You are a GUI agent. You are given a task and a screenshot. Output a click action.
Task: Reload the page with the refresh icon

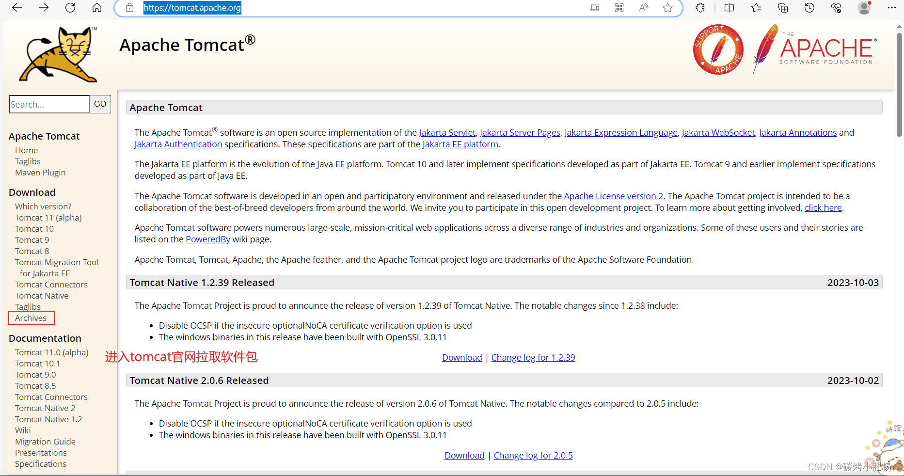coord(70,8)
